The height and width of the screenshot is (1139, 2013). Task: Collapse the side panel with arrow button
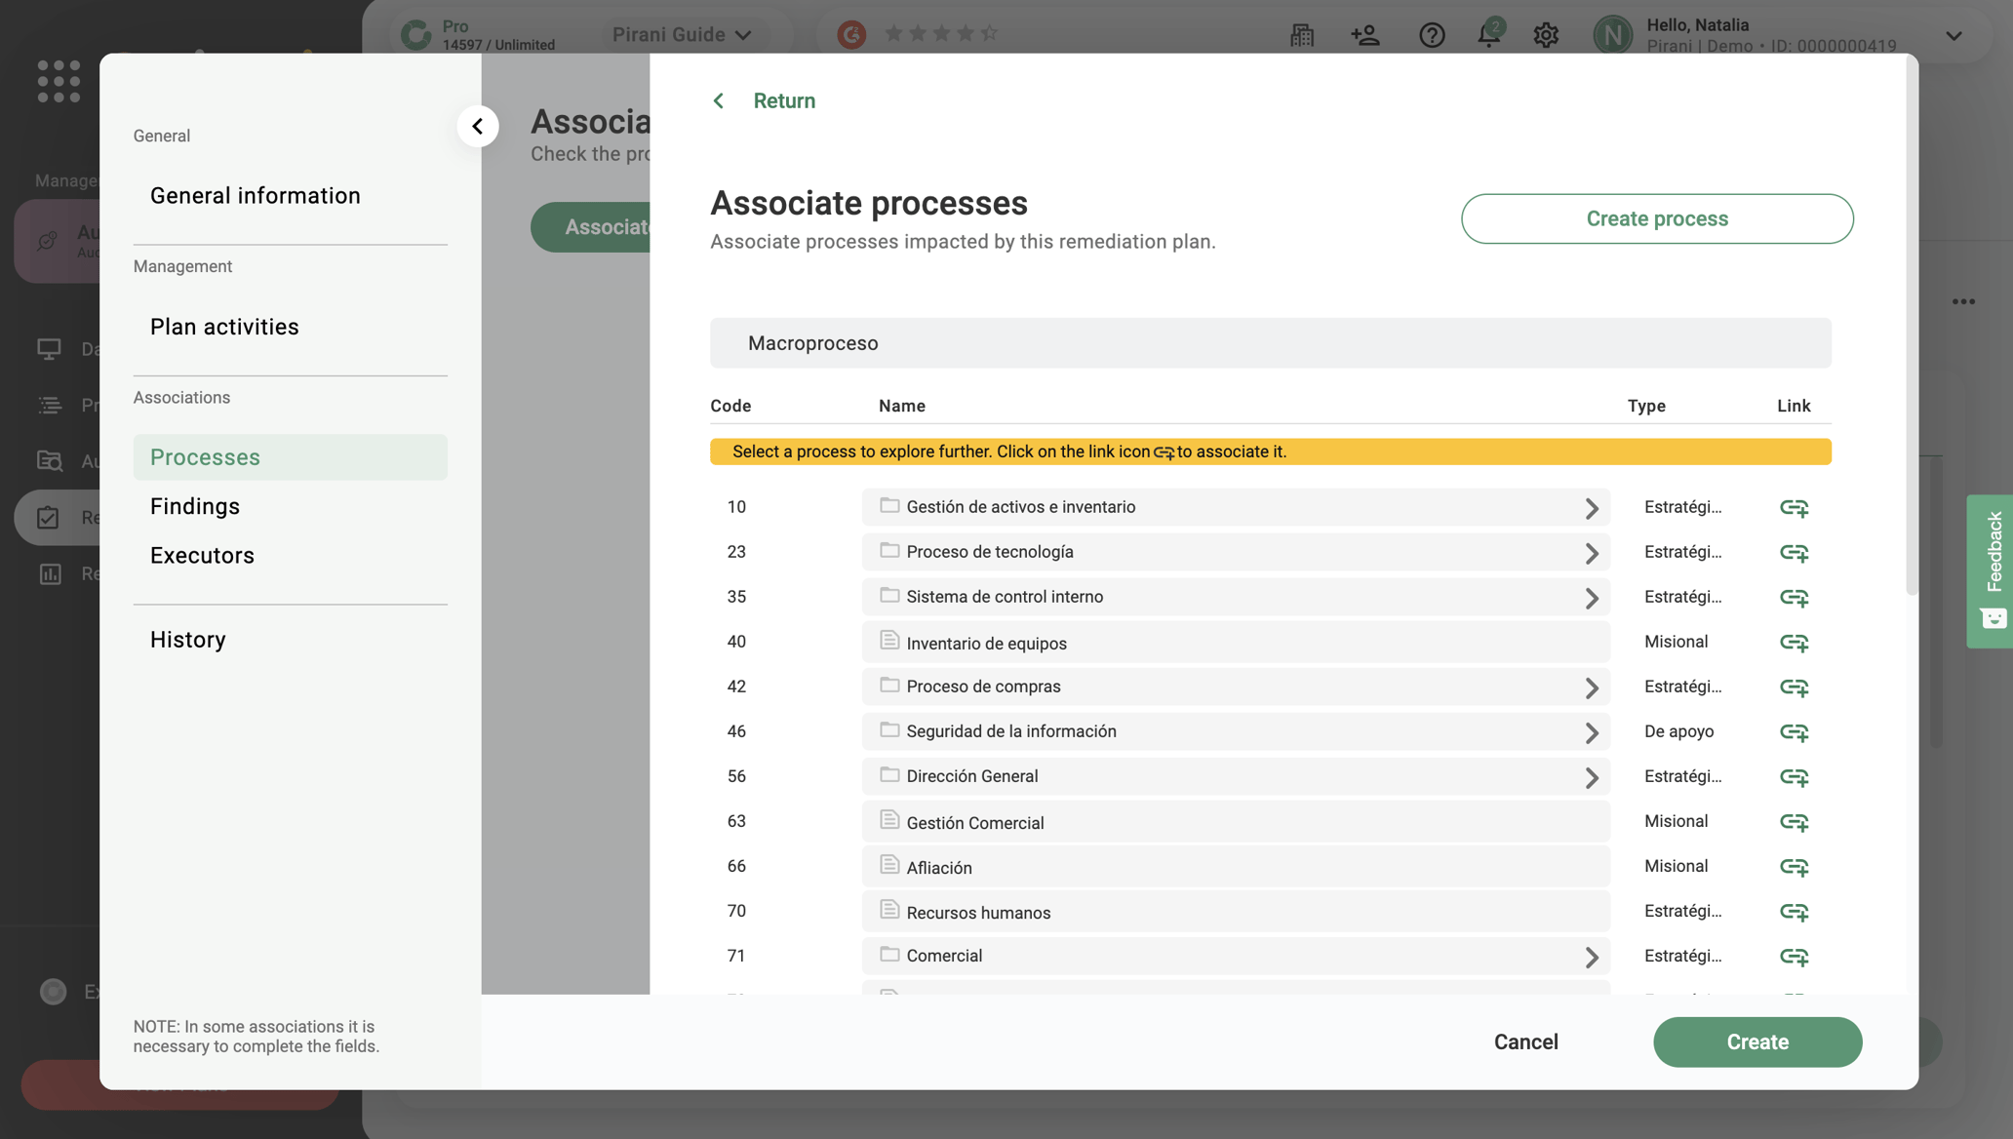[x=478, y=126]
